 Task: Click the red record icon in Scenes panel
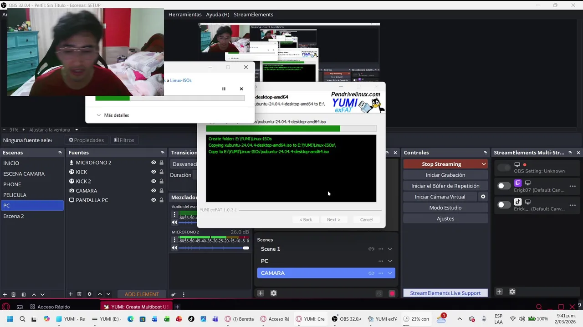coord(392,293)
